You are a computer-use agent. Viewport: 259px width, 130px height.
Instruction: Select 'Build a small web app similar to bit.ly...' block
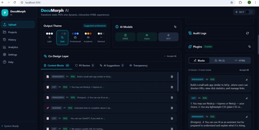point(110,77)
